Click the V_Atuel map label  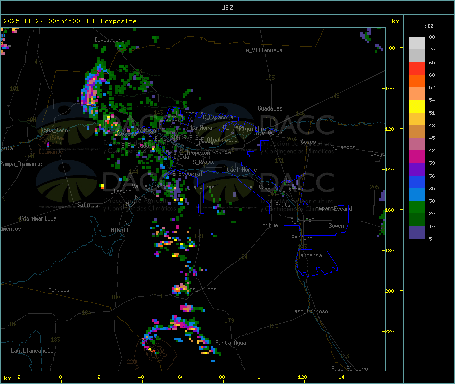pyautogui.click(x=260, y=187)
